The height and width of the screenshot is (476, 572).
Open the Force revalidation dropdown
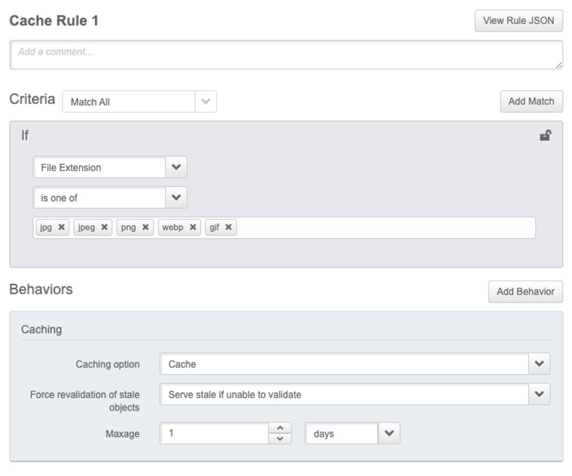(x=539, y=394)
